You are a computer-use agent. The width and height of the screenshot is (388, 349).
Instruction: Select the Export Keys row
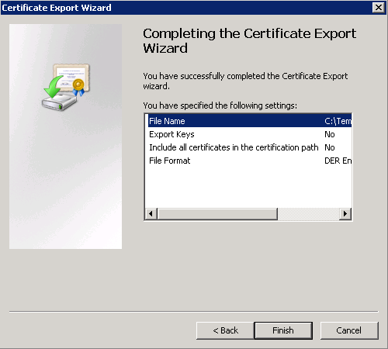tap(250, 134)
